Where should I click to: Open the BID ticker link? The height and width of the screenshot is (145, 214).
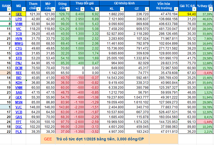[19, 78]
